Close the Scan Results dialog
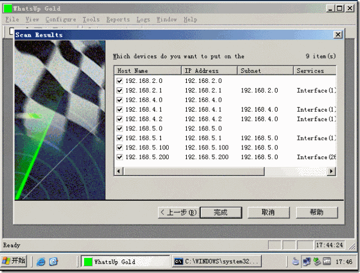360x273 pixels. (x=338, y=34)
